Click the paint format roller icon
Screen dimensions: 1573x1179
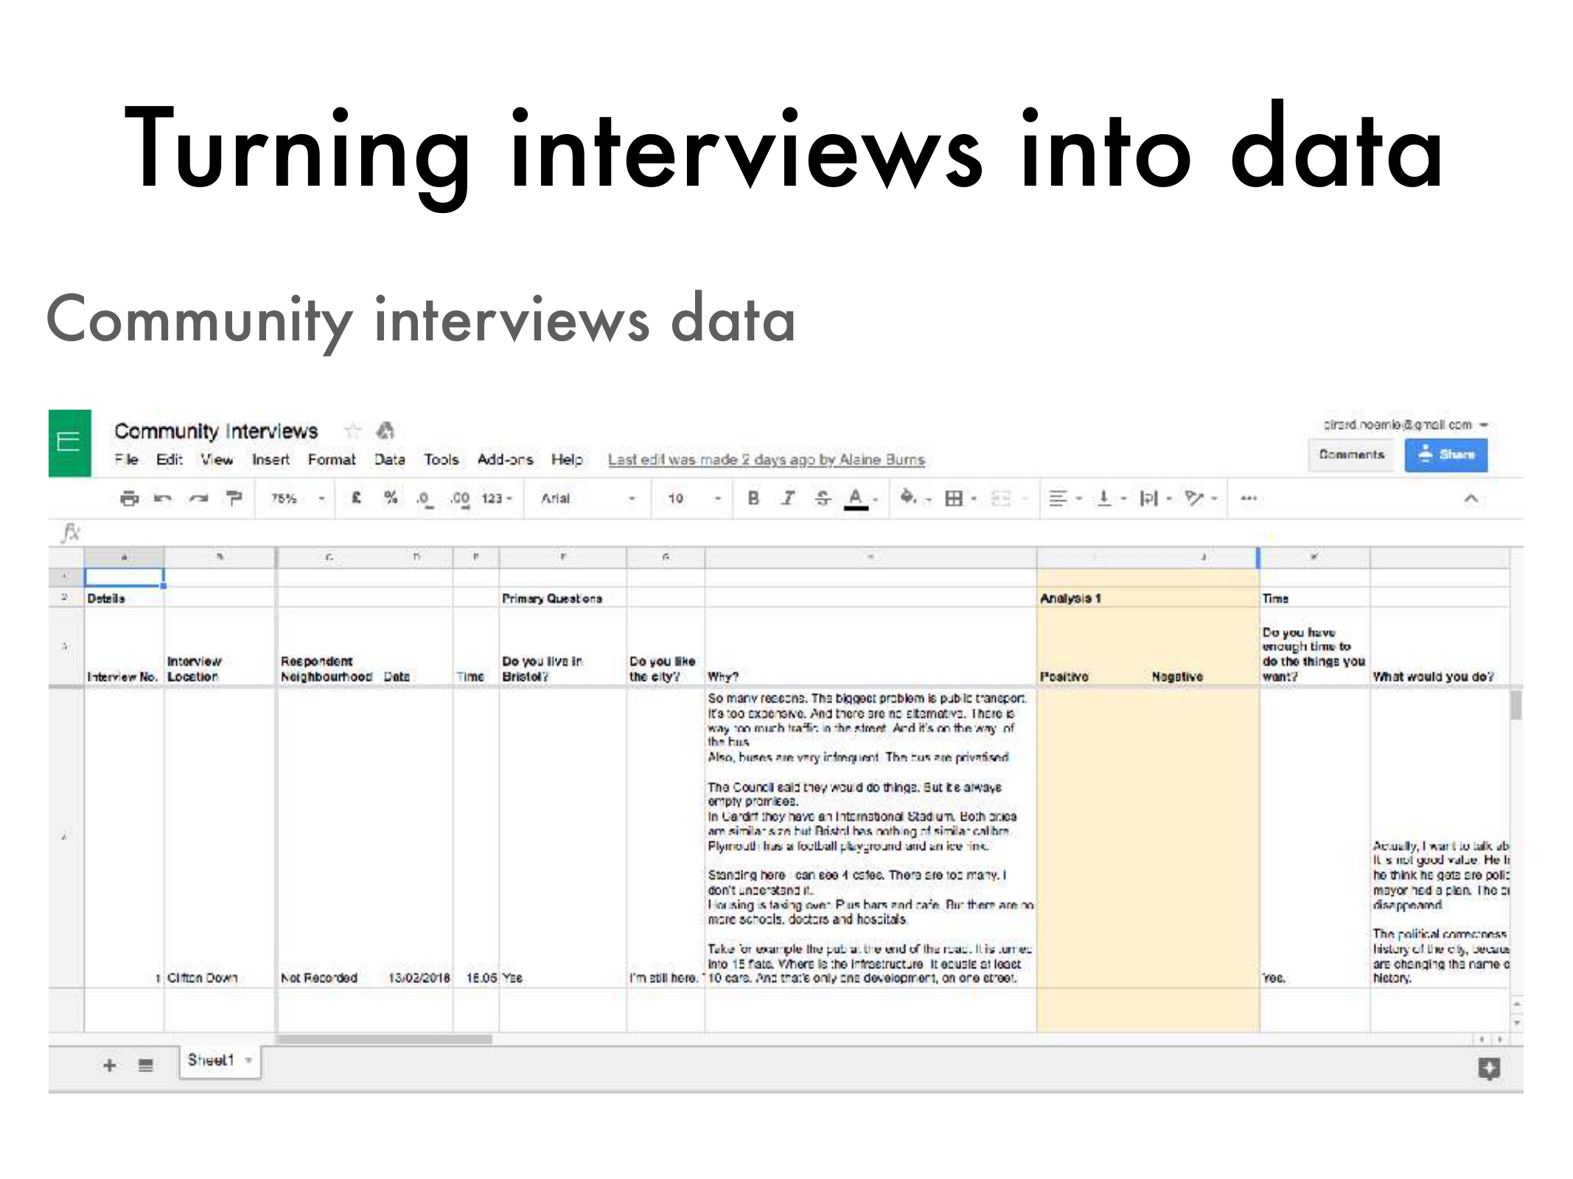click(x=234, y=499)
